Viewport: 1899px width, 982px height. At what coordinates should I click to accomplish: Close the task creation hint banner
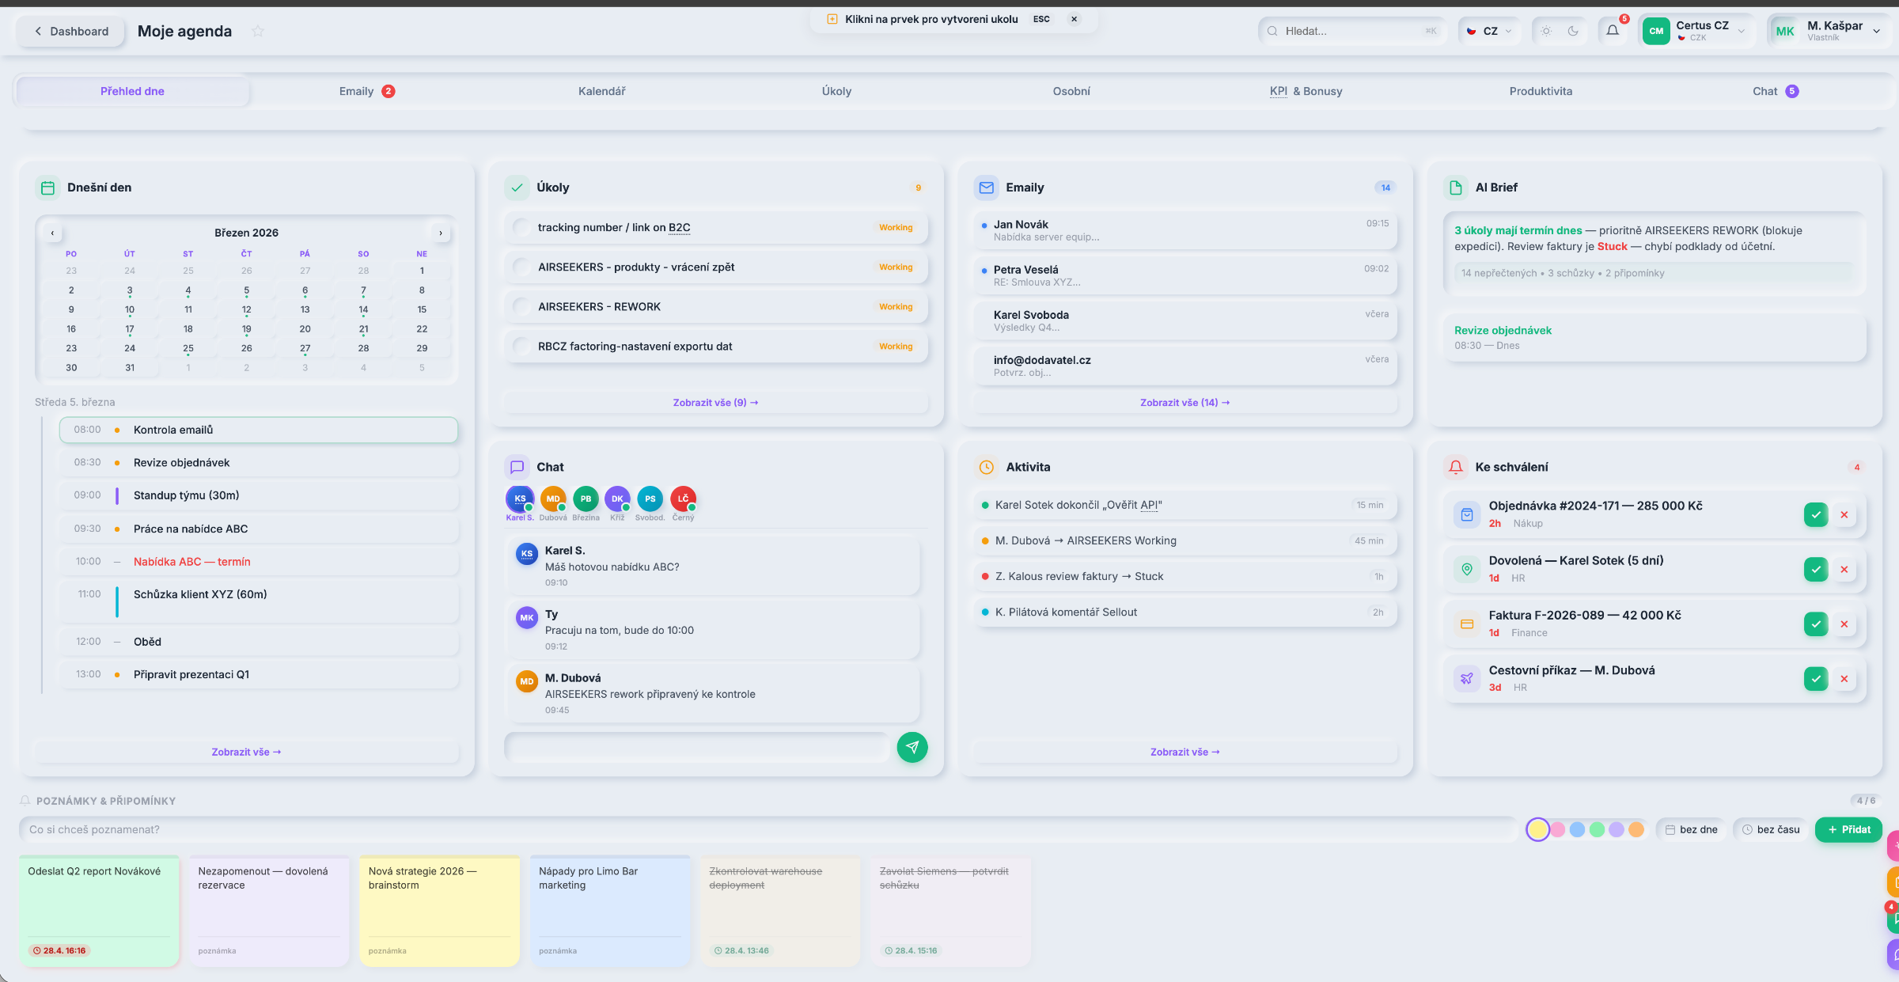(1074, 19)
